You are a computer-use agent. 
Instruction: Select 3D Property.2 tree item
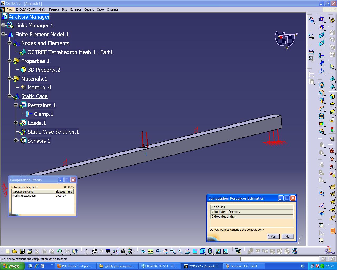[x=44, y=70]
